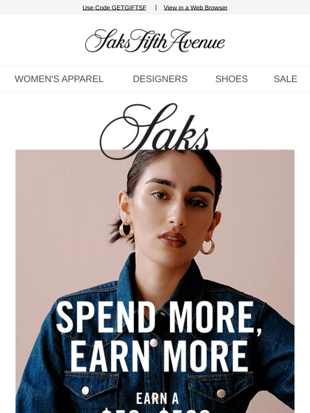This screenshot has width=310, height=413.
Task: Click the SPEND MORE, headline text
Action: click(x=159, y=317)
